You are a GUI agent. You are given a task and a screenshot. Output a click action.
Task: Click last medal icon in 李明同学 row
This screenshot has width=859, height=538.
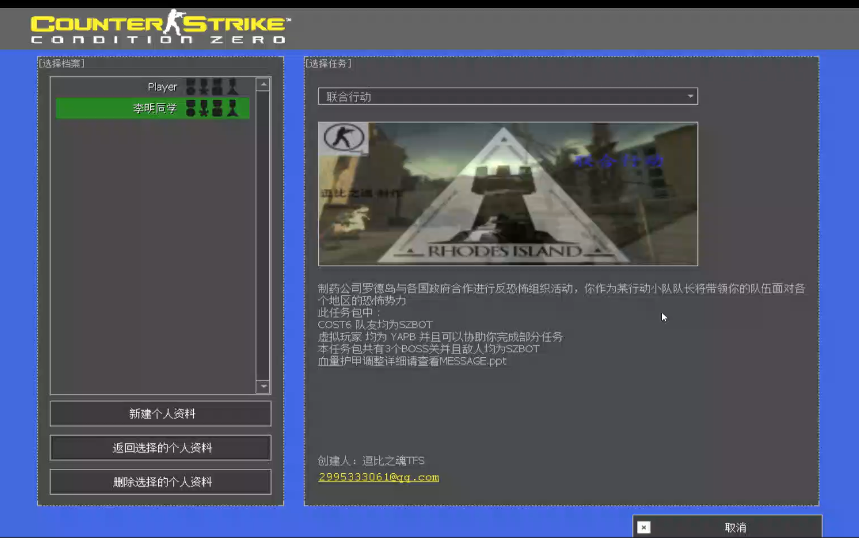tap(233, 108)
